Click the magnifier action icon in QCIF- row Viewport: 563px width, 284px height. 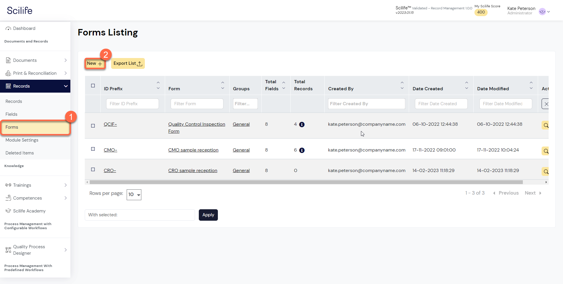click(x=545, y=125)
